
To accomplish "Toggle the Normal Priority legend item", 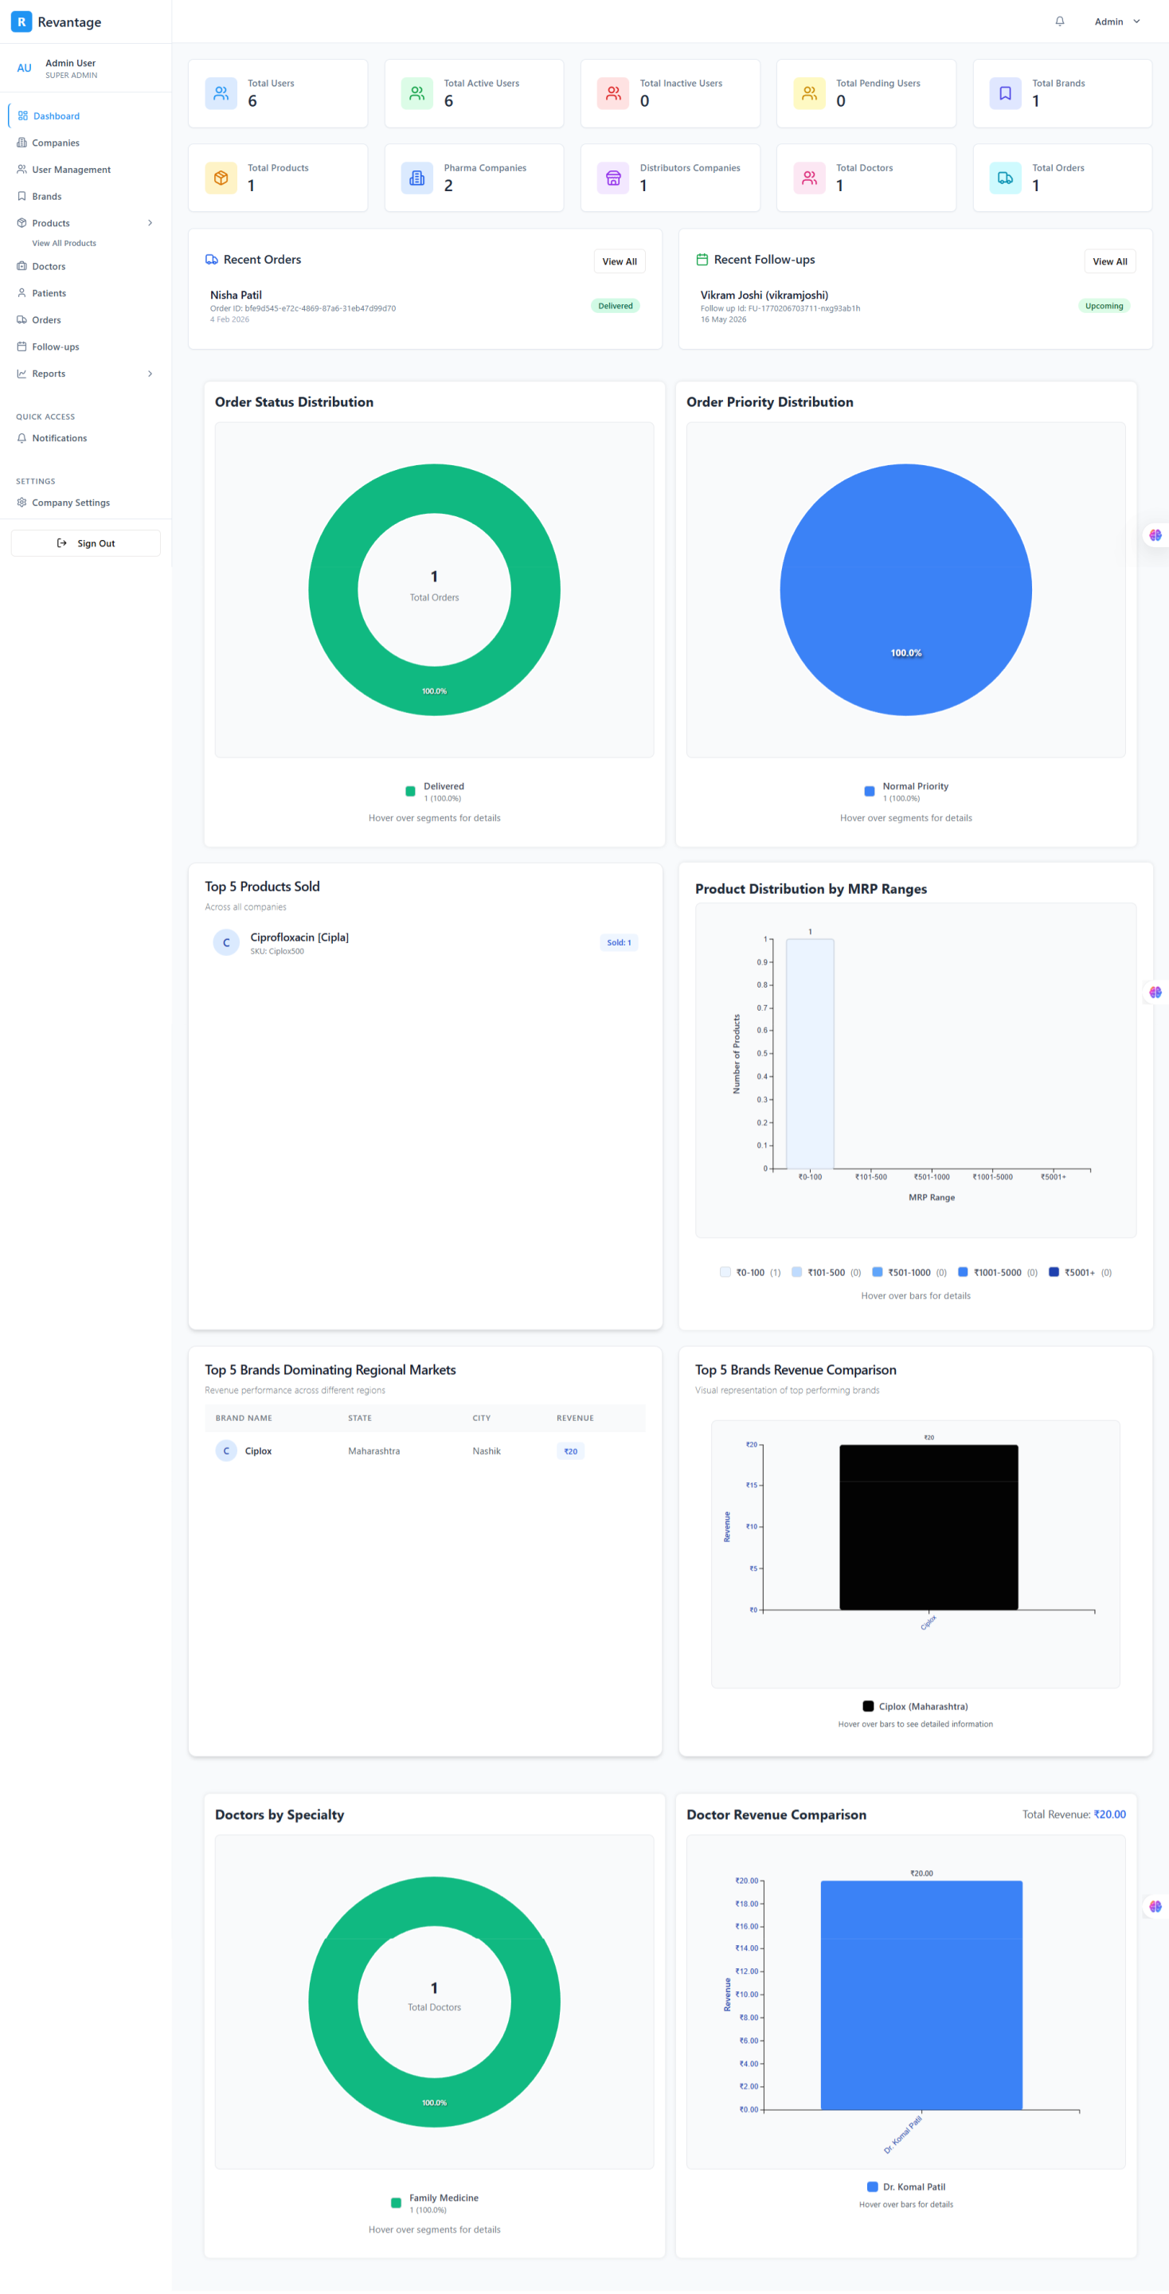I will point(905,791).
